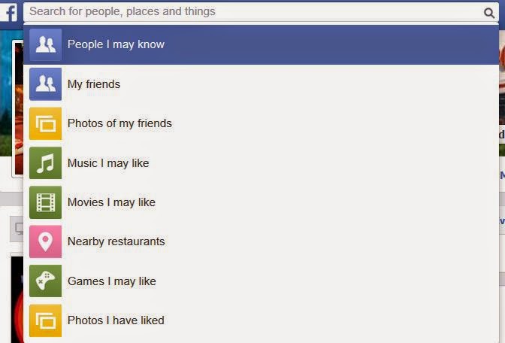Select the People I may know suggestion
This screenshot has height=343, width=505.
point(261,45)
